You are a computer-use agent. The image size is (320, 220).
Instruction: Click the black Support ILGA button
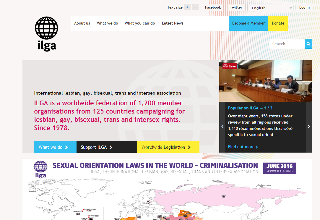(107, 147)
